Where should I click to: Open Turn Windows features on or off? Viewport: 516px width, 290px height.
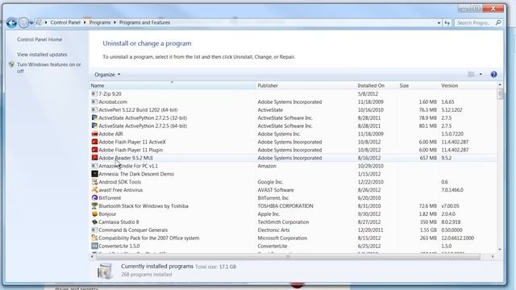[x=49, y=68]
